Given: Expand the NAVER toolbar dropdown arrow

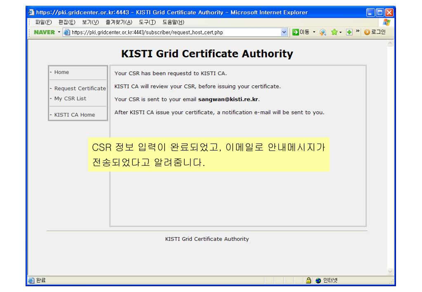Looking at the screenshot, I should [59, 32].
